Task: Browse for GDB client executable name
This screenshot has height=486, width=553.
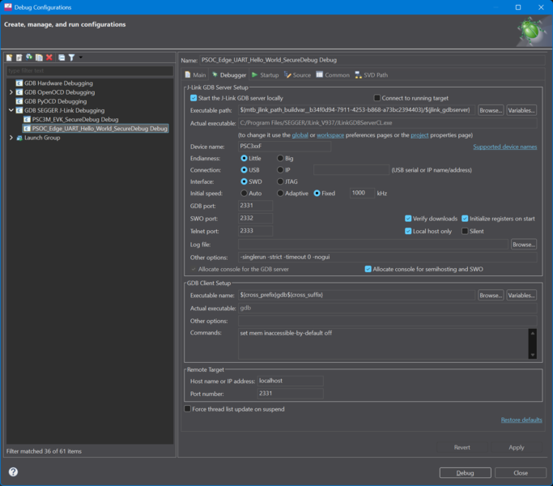Action: (491, 295)
